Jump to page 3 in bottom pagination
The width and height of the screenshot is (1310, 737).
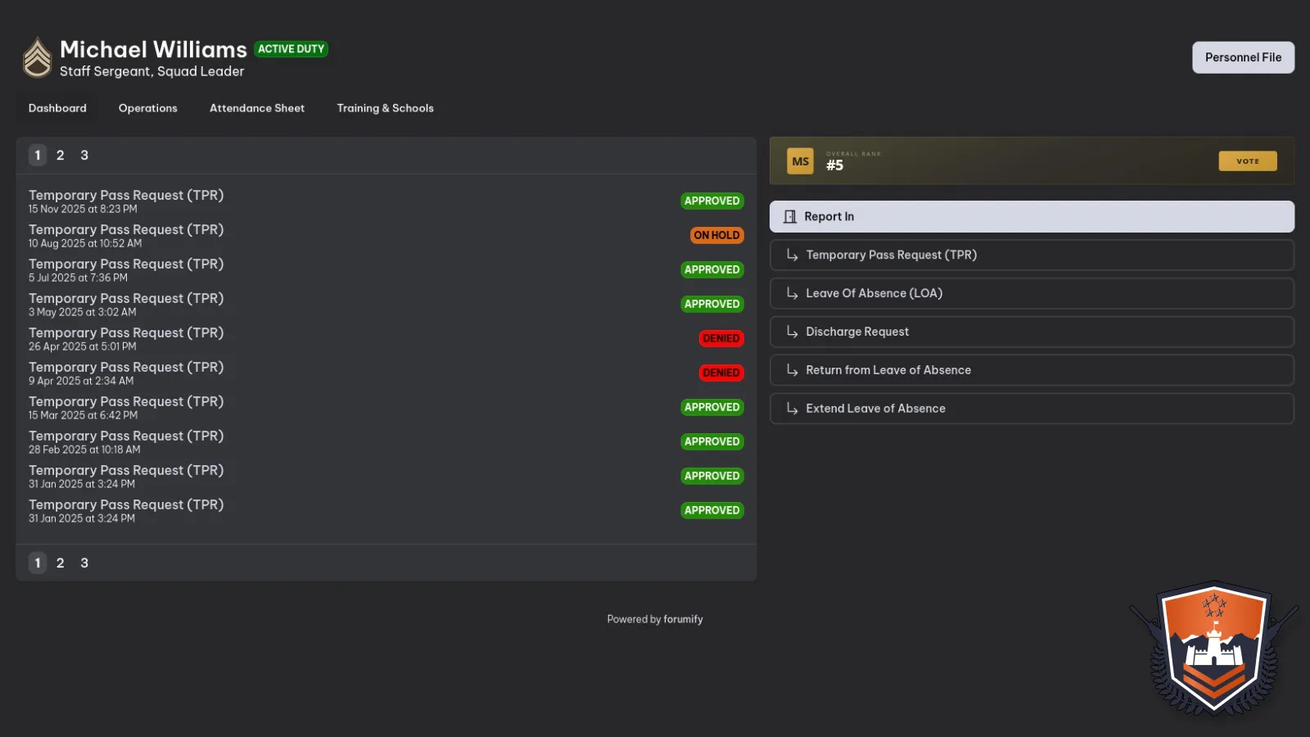coord(84,563)
